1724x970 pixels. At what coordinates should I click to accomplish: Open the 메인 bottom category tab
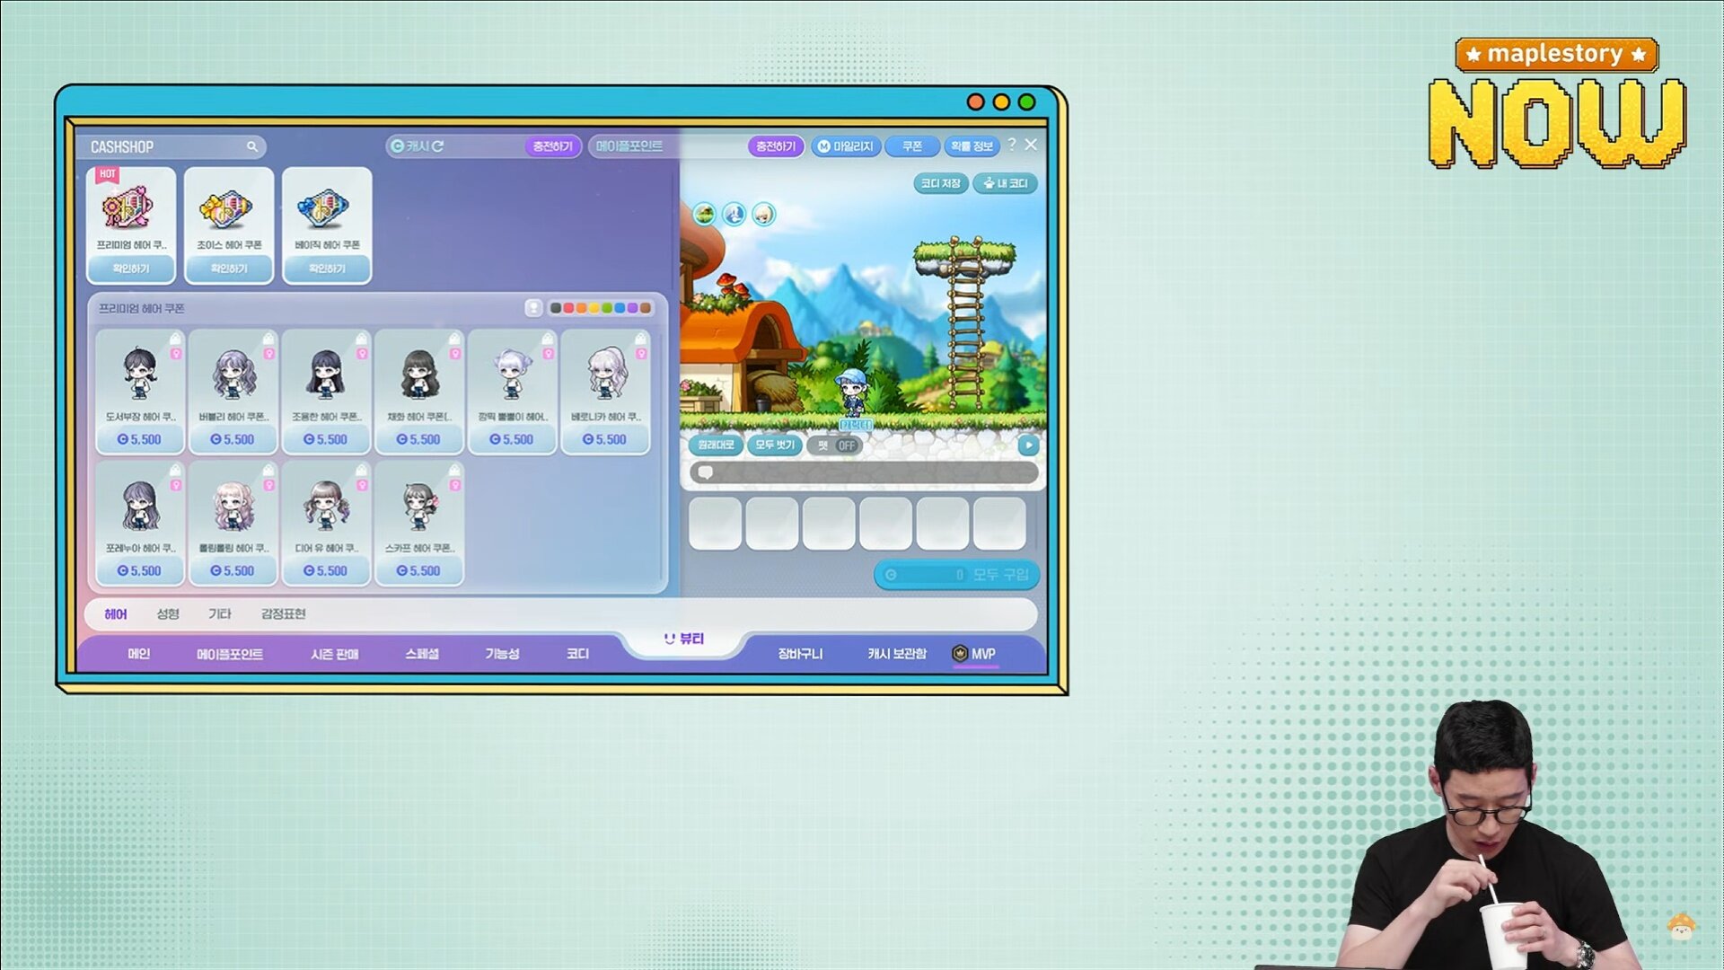[139, 654]
